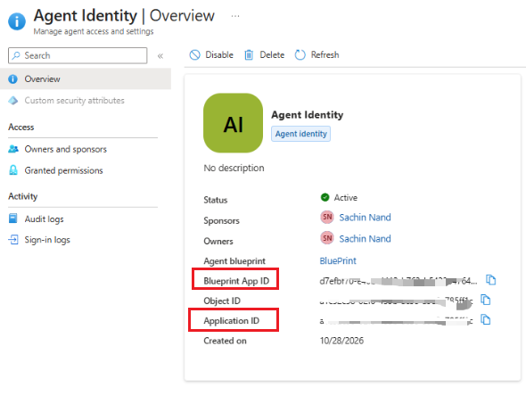
Task: Click SN avatar in Sponsors row
Action: (327, 217)
